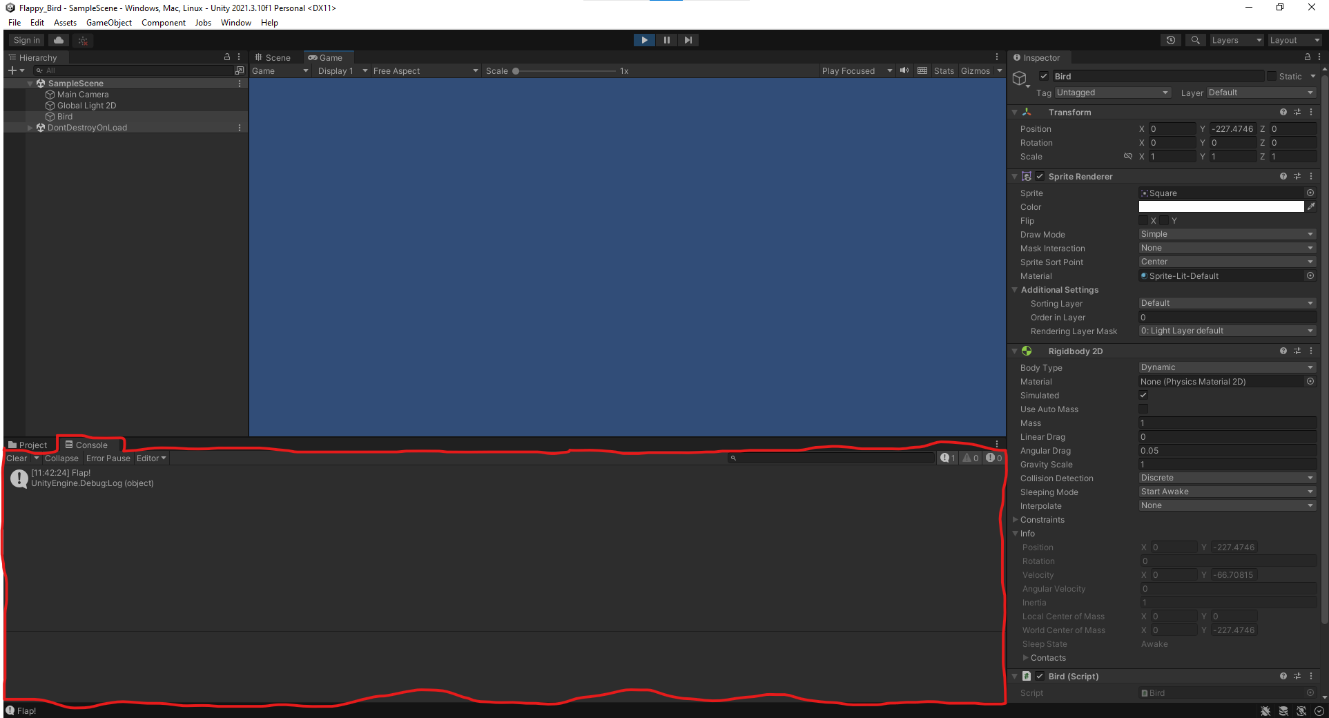Open the version control bug icon

[83, 40]
